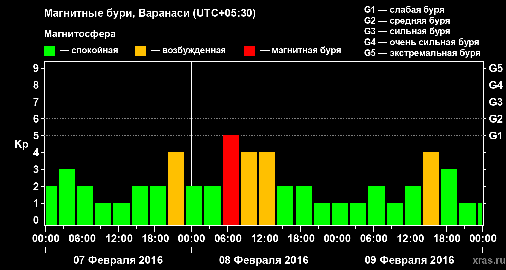Select the title 'Магнитные бури, Варанаси (UTC+05:30)'
Screen dimensions: 506x270
point(150,13)
